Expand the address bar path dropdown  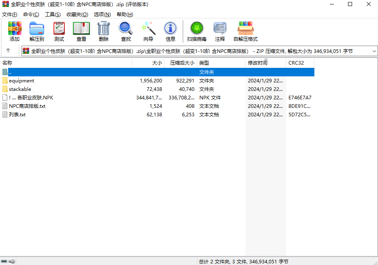[374, 51]
